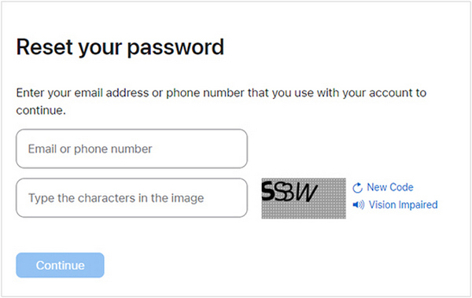Screen dimensions: 472x298
Task: Click the overlapping B character in captcha
Action: 289,193
